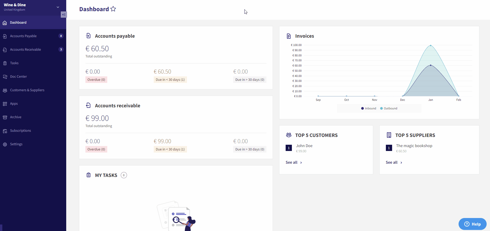The image size is (490, 231).
Task: Navigate to Customers & Suppliers
Action: pyautogui.click(x=33, y=90)
